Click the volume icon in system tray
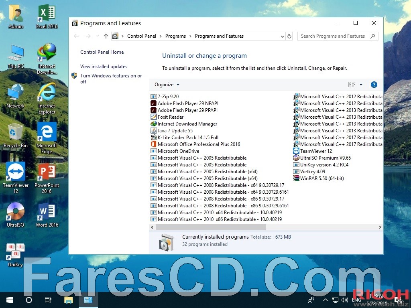 click(344, 300)
